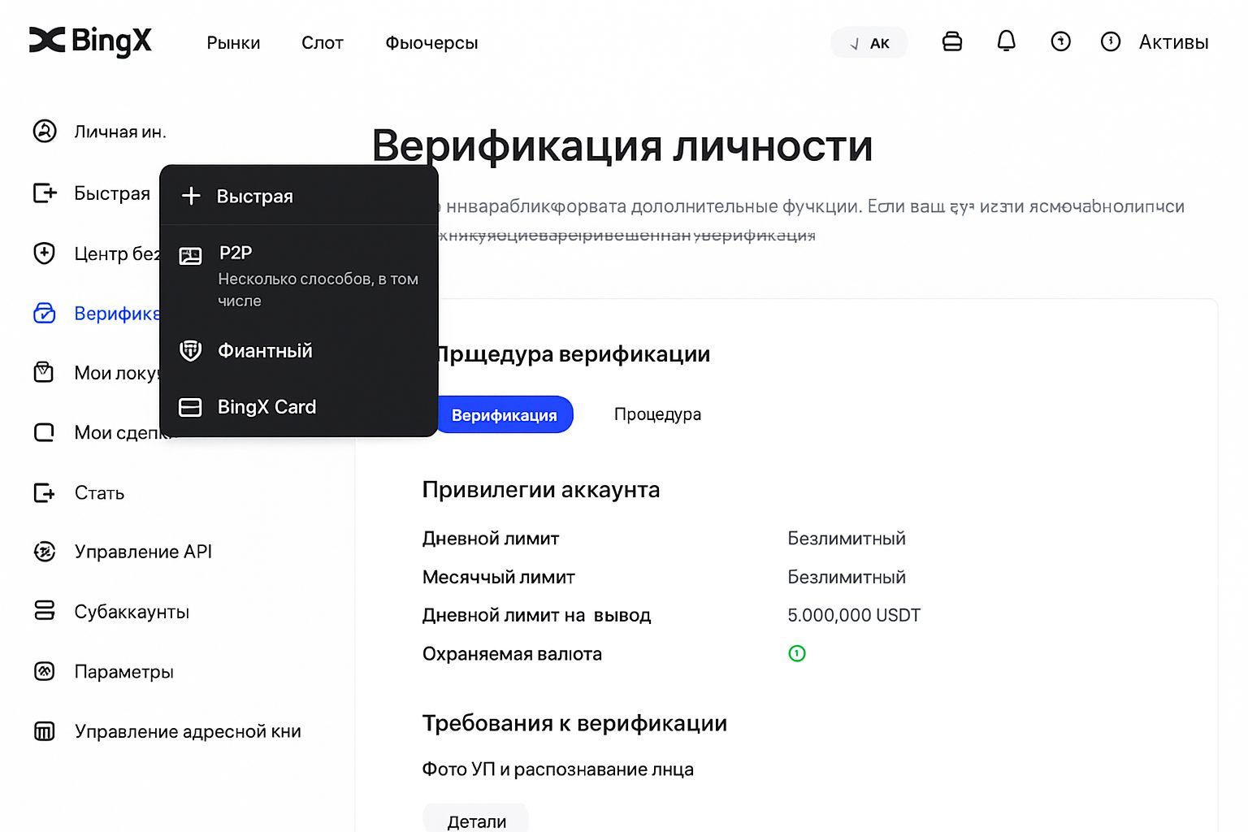Click the BingX logo
The height and width of the screenshot is (832, 1248).
[90, 41]
